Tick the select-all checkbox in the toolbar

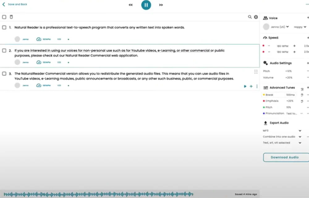(x=4, y=17)
